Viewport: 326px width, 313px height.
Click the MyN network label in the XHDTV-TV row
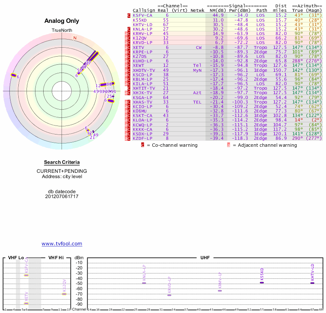pos(197,70)
